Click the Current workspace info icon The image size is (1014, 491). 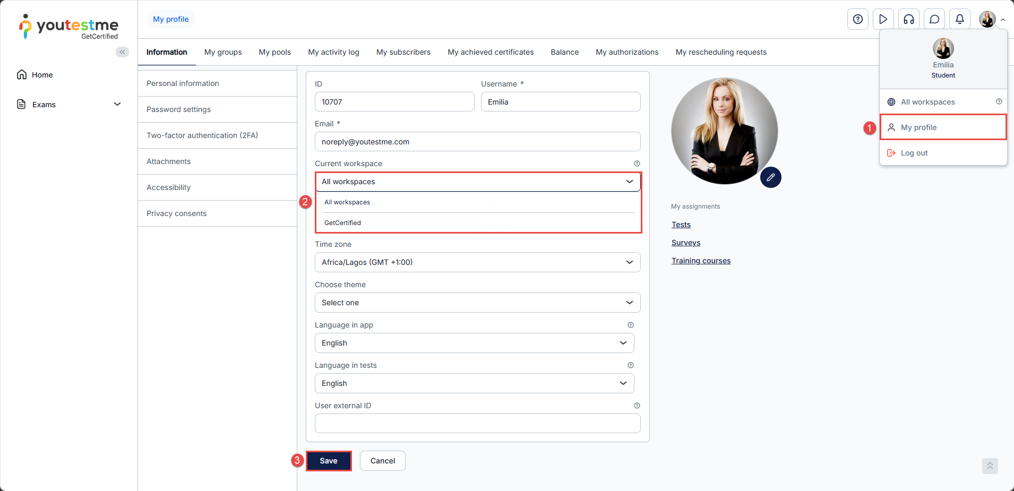click(637, 163)
